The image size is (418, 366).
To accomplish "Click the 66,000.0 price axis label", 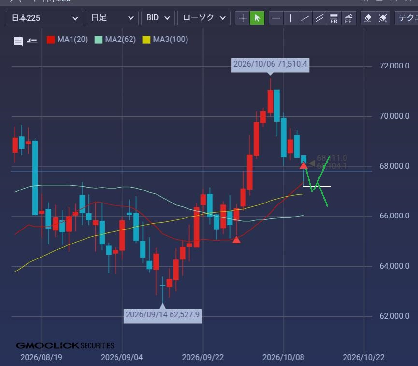I will coord(394,216).
